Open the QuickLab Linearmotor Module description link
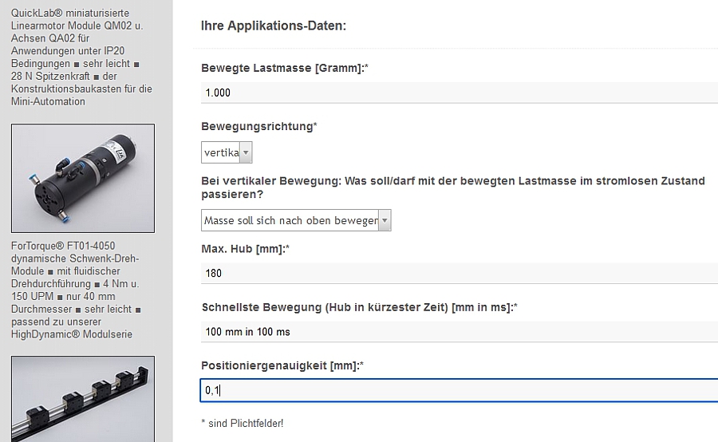Screen dimensions: 718x442 (x=81, y=57)
